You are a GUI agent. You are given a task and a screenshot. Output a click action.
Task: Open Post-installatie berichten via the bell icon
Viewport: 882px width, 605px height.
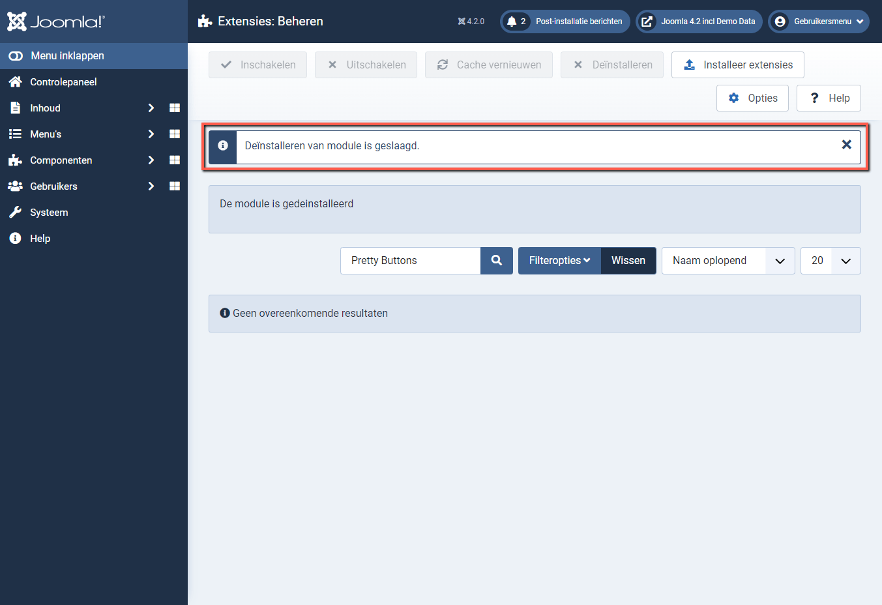click(x=512, y=21)
